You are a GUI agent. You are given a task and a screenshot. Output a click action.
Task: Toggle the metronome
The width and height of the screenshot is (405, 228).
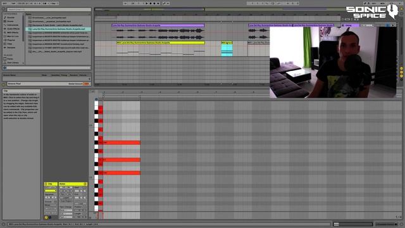45,3
